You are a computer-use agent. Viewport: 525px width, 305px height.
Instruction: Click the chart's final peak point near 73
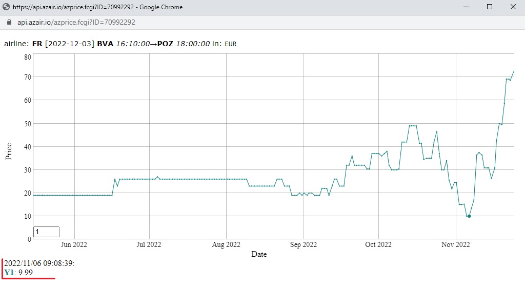pos(514,70)
